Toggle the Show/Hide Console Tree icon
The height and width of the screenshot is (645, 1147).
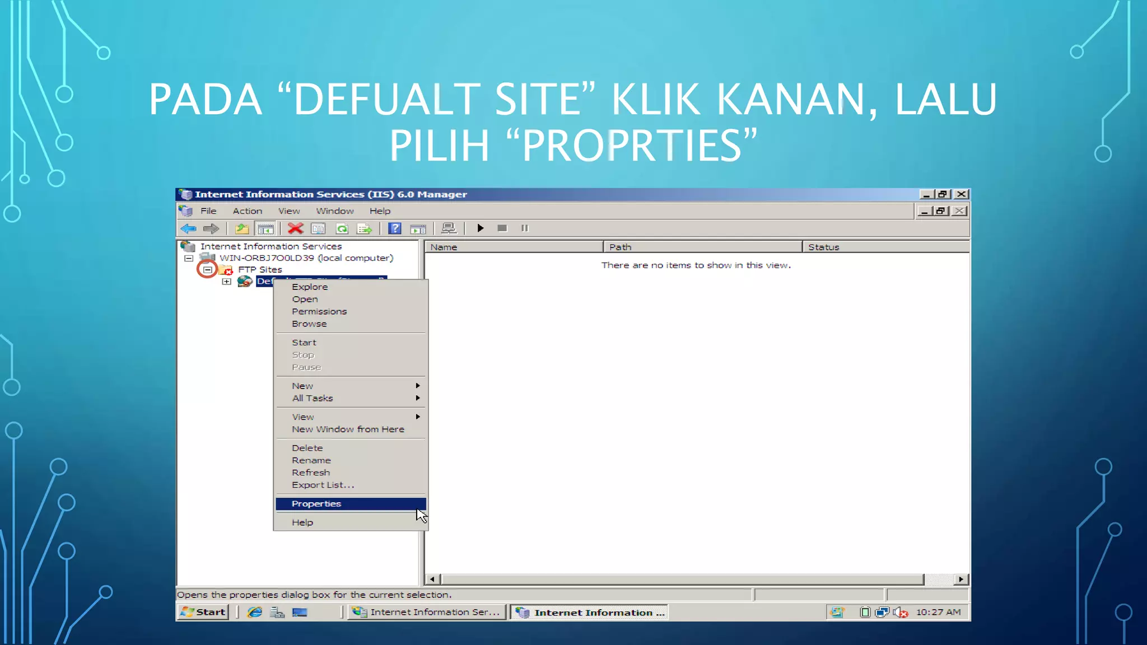[265, 228]
